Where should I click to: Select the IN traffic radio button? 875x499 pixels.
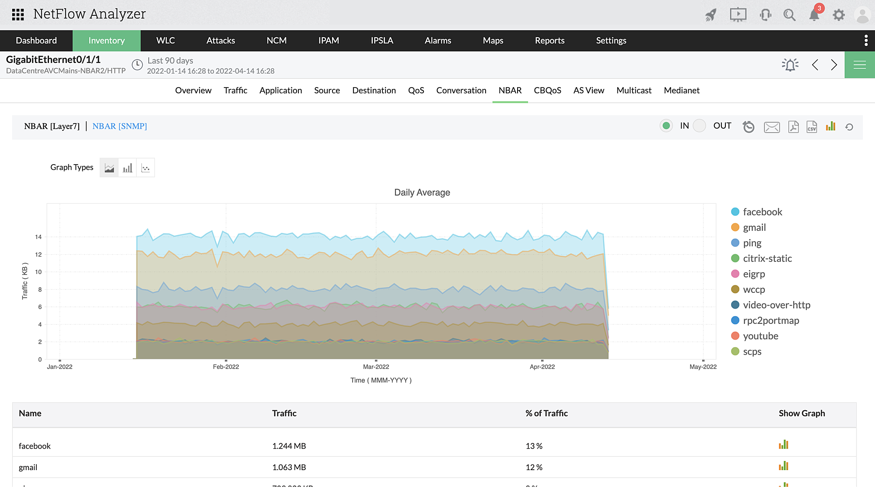coord(666,126)
